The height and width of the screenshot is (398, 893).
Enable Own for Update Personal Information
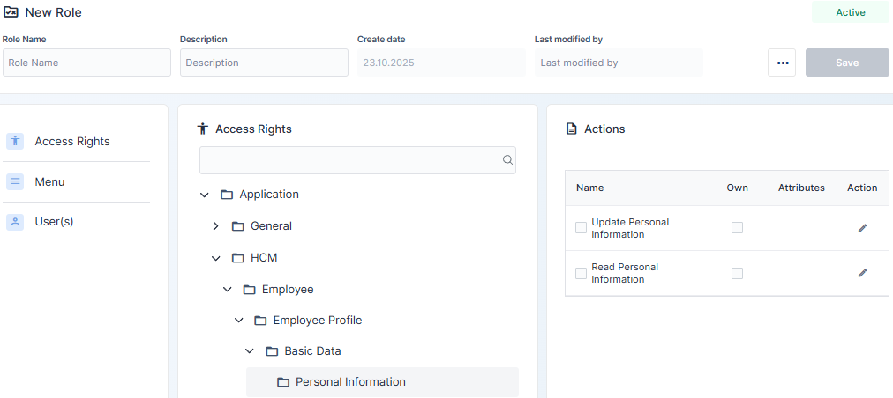pos(737,228)
